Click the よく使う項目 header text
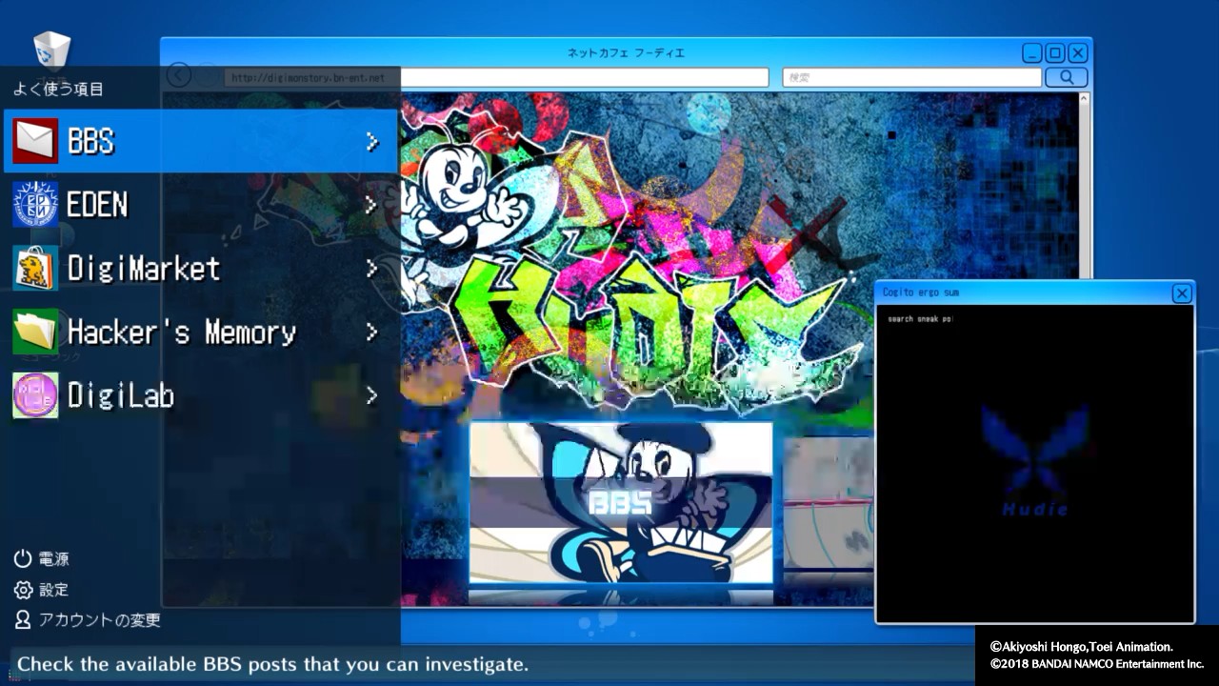The image size is (1219, 686). 58,90
